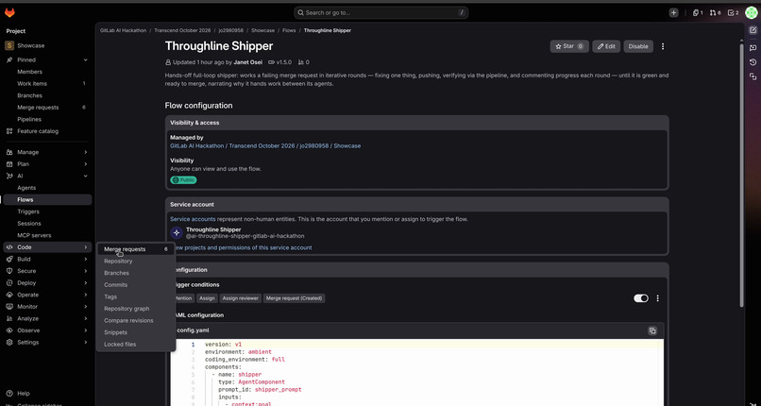Select Locked files in Code flyout
Screen dimensions: 761x406
click(x=136, y=345)
